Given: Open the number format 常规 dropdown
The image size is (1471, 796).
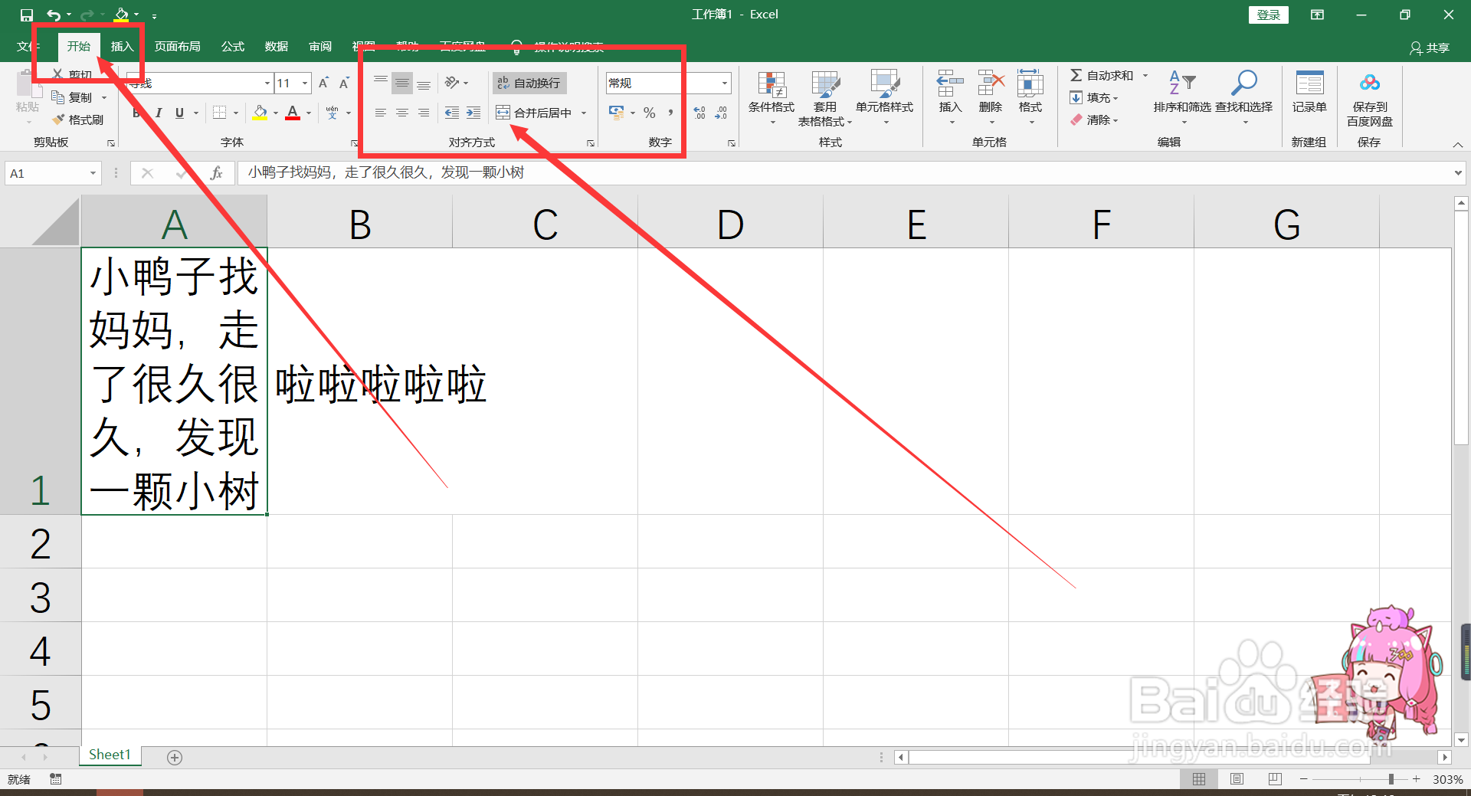Looking at the screenshot, I should tap(722, 83).
